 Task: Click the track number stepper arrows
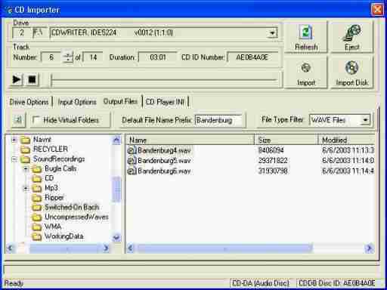click(x=67, y=57)
